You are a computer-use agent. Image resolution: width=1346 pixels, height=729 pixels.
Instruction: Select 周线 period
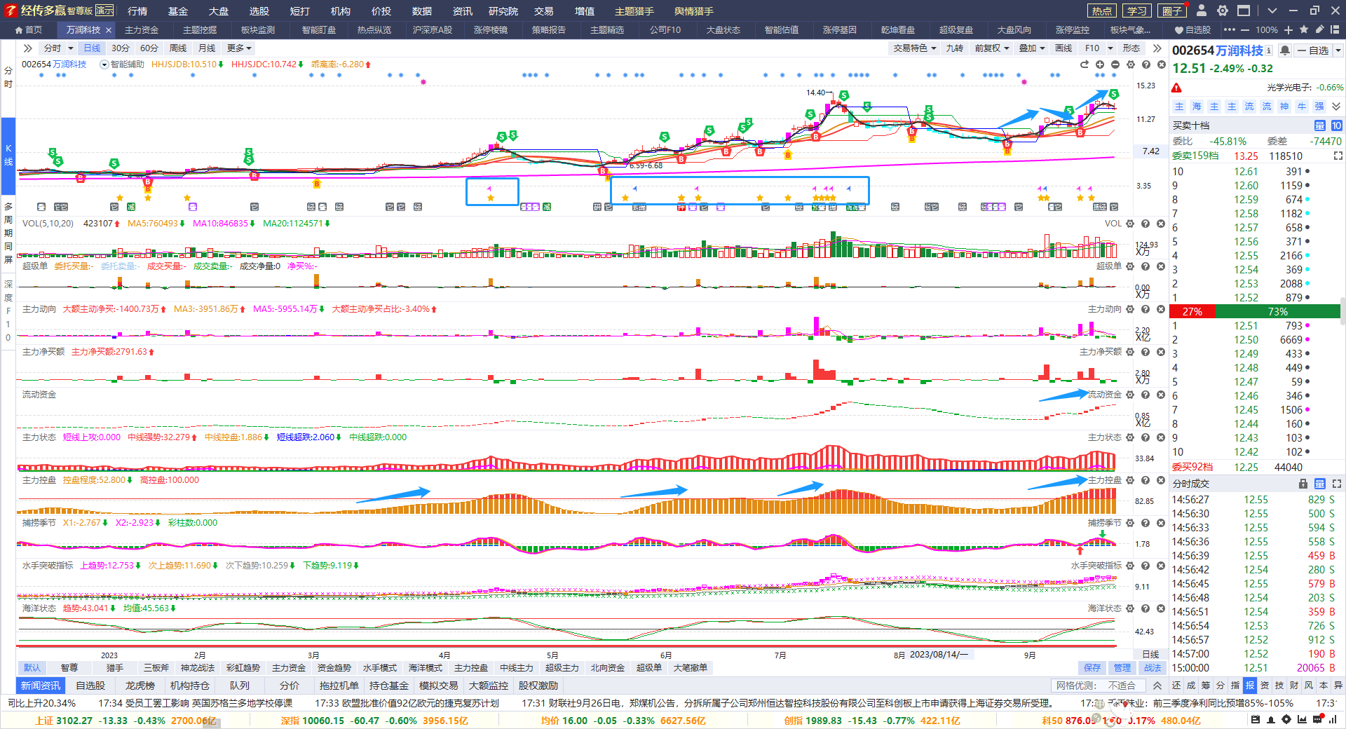click(x=178, y=48)
